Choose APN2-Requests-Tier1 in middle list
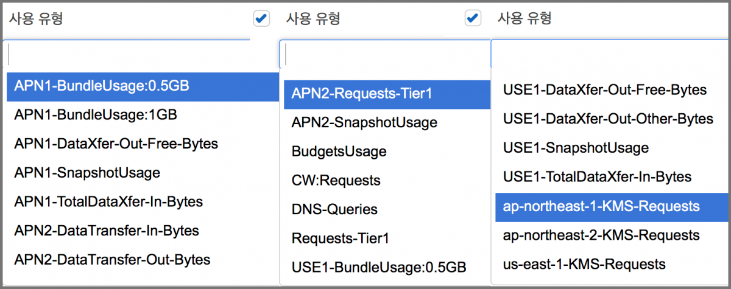Screen dimensions: 731x289 [361, 94]
